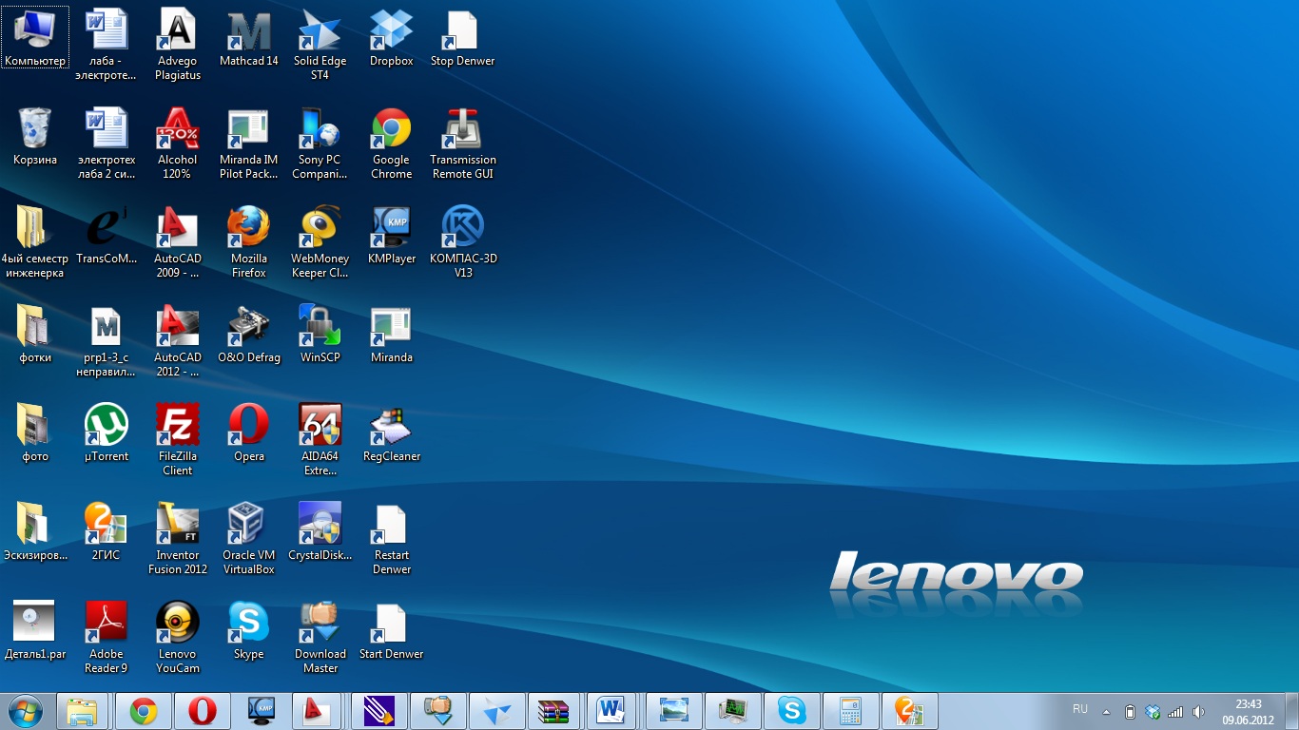The image size is (1299, 730).
Task: Select the Advego Plagiatus shortcut
Action: tap(178, 45)
